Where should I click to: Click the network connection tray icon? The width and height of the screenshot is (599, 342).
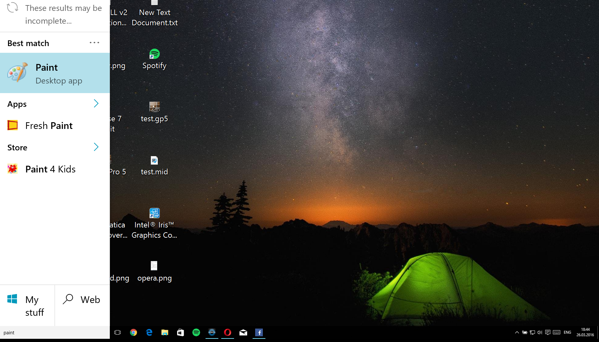point(532,332)
